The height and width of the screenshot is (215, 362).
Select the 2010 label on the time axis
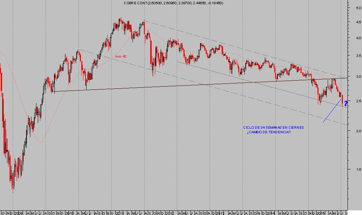70,213
